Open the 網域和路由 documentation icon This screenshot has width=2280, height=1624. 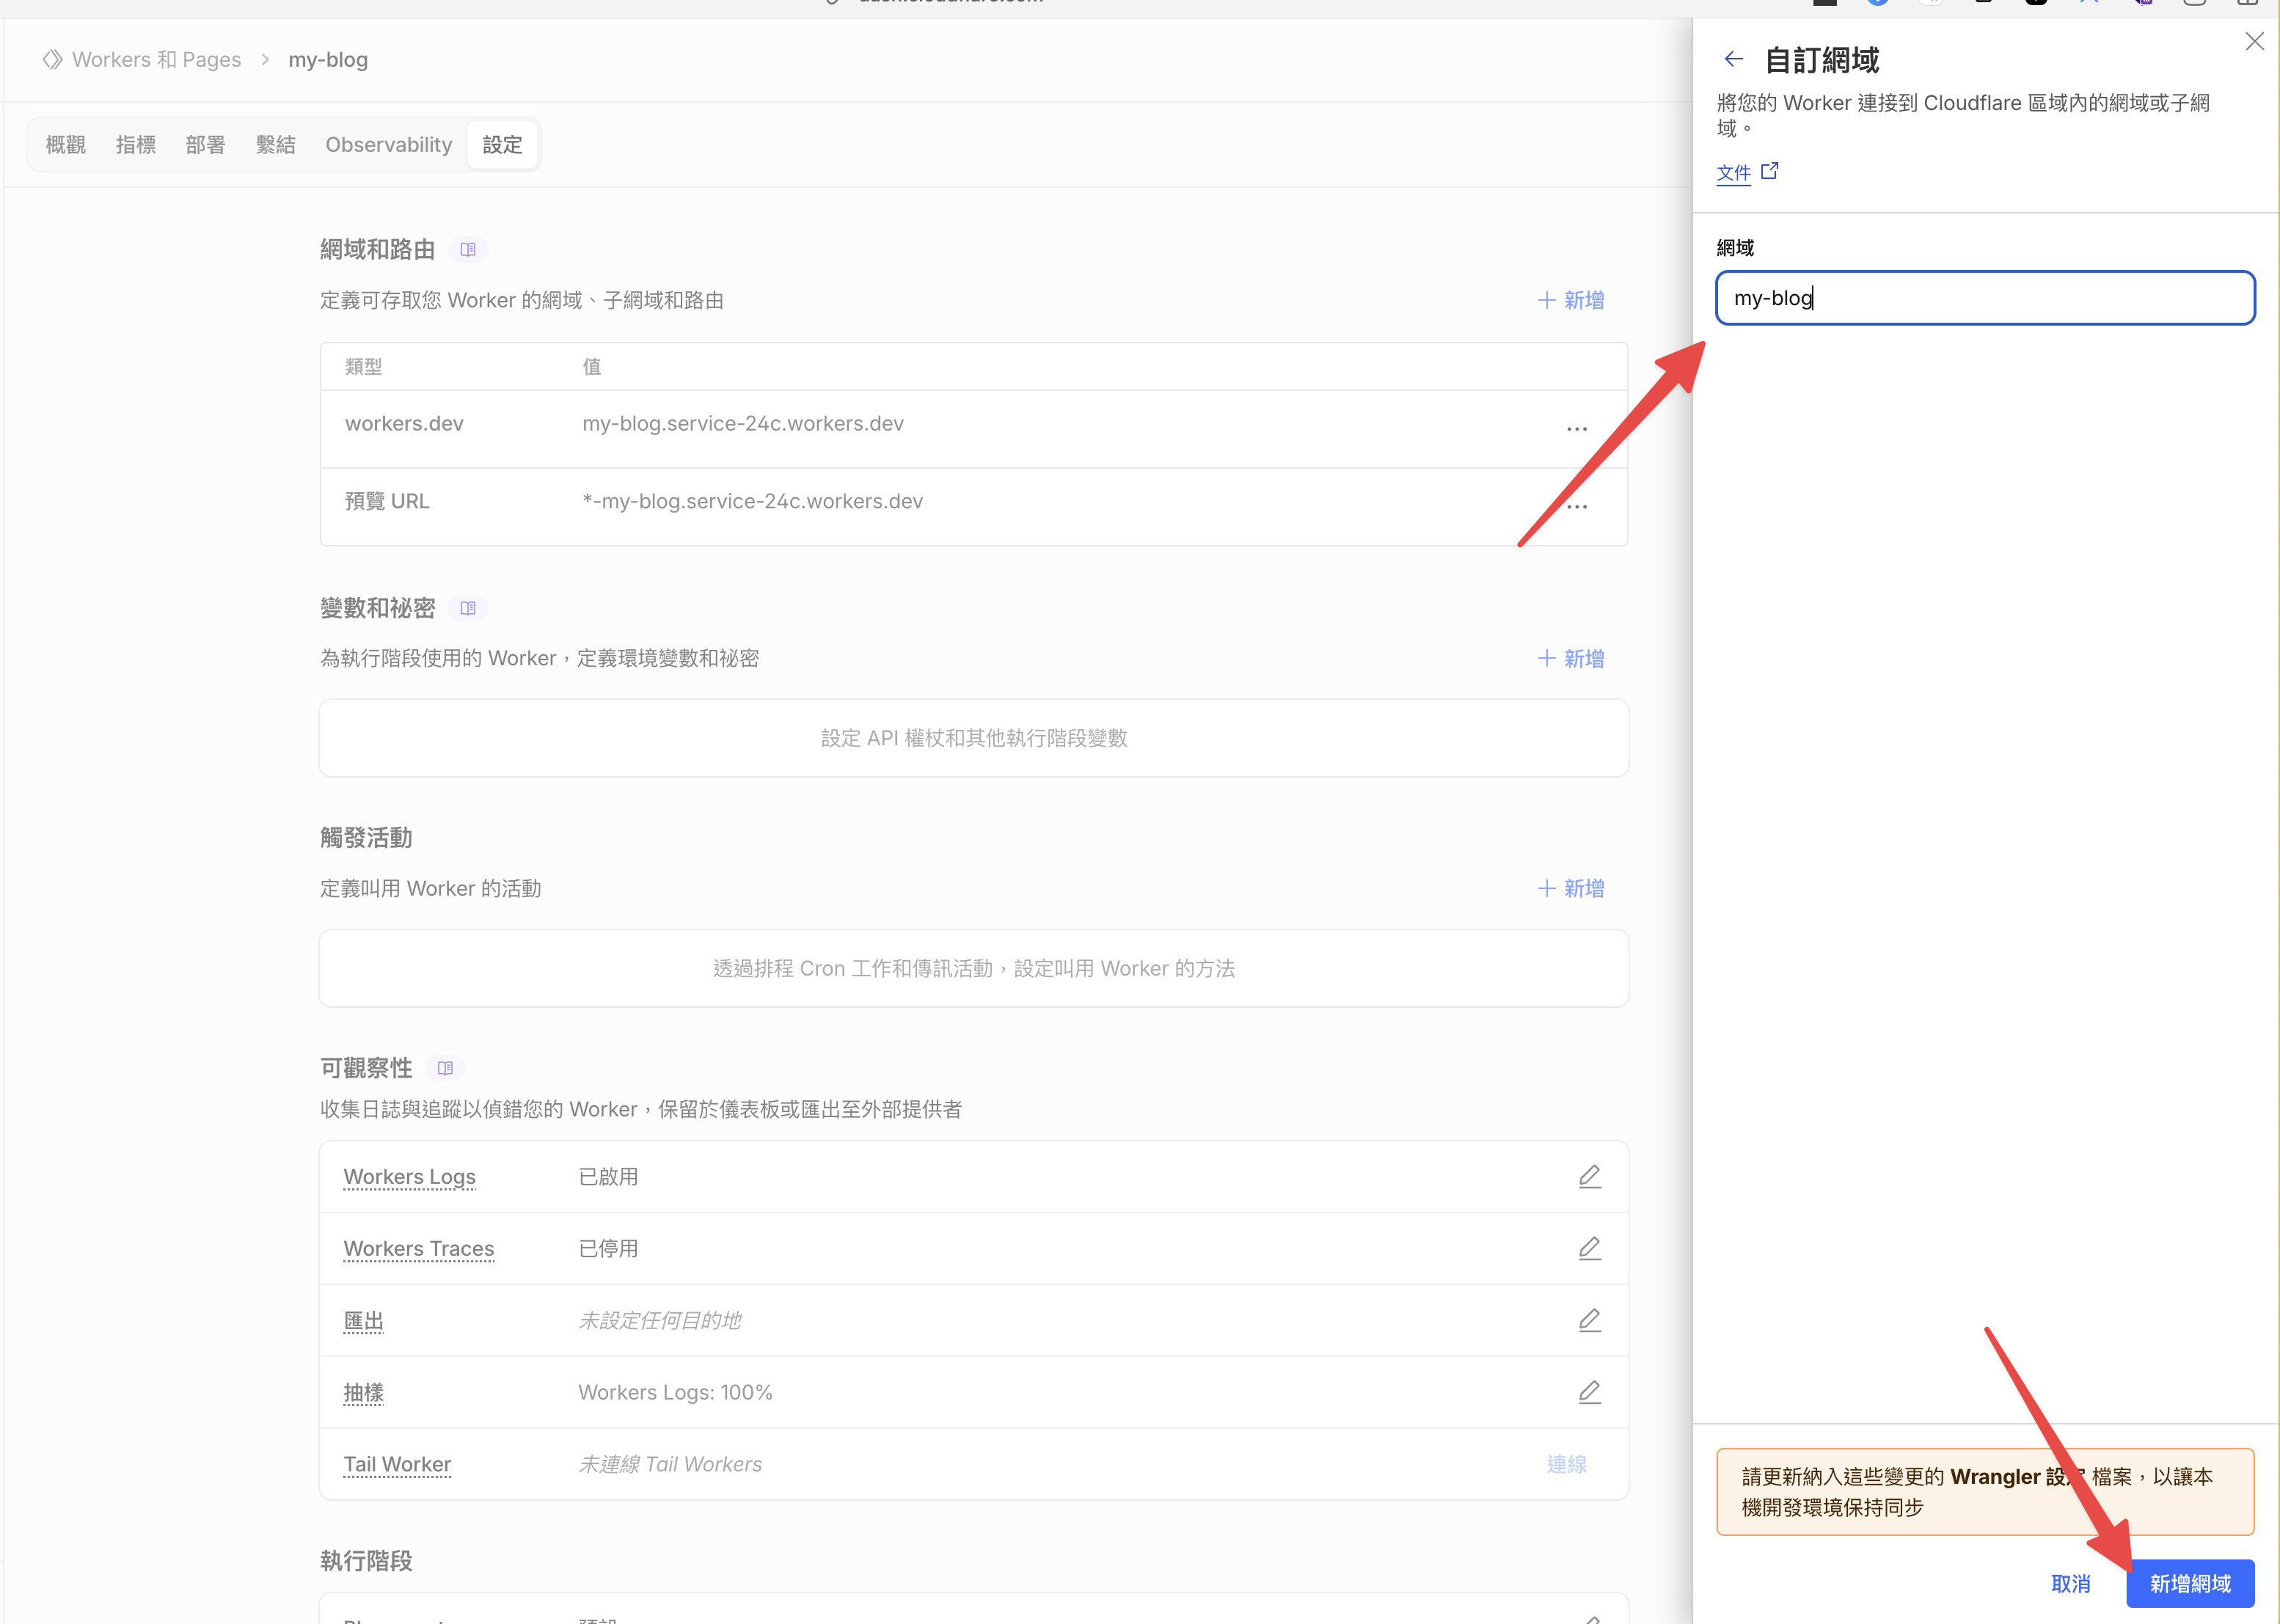click(x=468, y=249)
